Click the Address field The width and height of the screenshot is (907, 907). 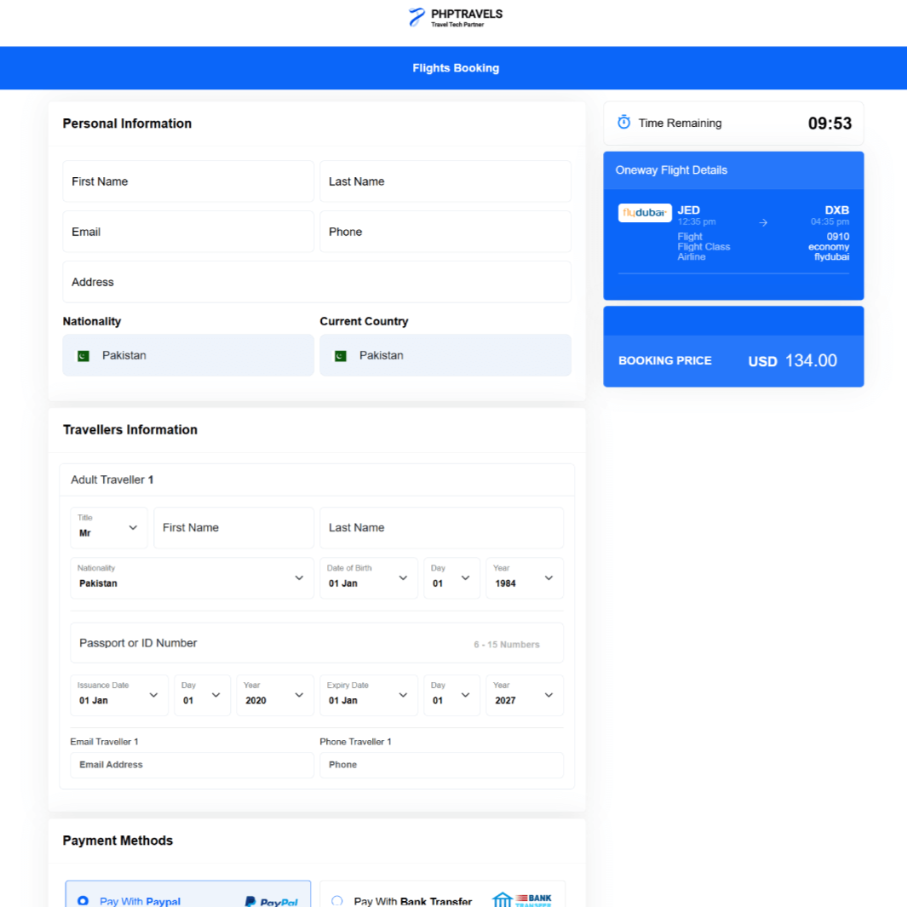(x=317, y=282)
